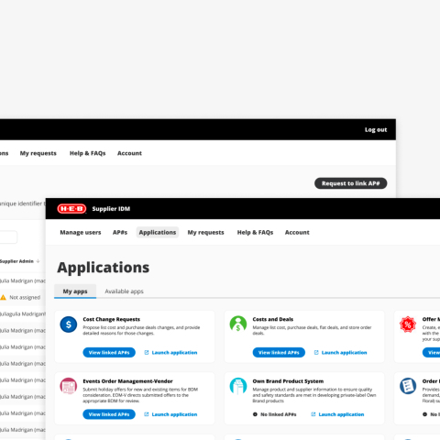Click the Events Order Management-Vendor title
The image size is (440, 440).
(x=127, y=381)
